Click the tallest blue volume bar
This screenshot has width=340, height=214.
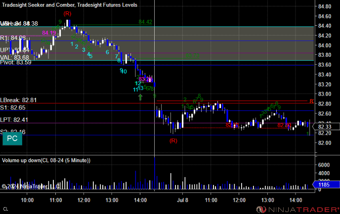point(155,174)
